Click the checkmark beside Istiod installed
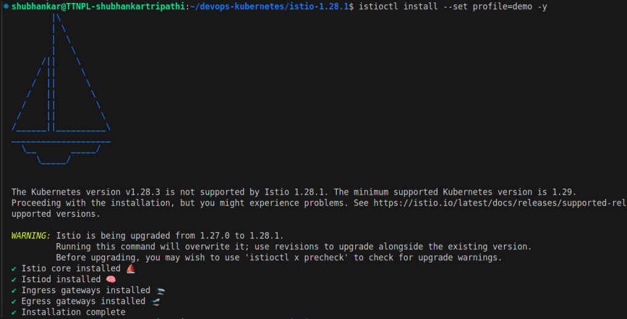627x319 pixels. point(14,280)
